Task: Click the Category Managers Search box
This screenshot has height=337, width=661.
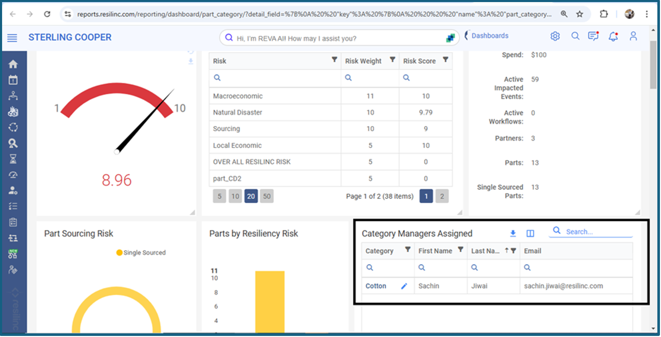Action: click(591, 232)
